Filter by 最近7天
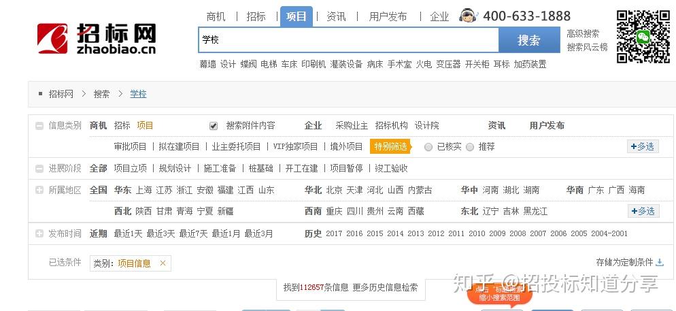The height and width of the screenshot is (311, 676). point(193,234)
